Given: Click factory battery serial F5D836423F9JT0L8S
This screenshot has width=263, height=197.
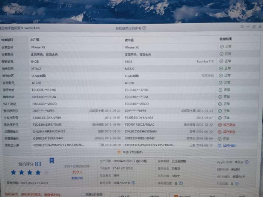Looking at the screenshot, I should (x=47, y=125).
